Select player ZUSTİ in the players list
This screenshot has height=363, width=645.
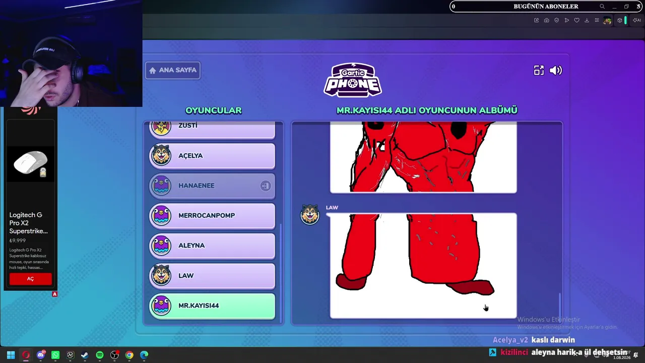212,130
